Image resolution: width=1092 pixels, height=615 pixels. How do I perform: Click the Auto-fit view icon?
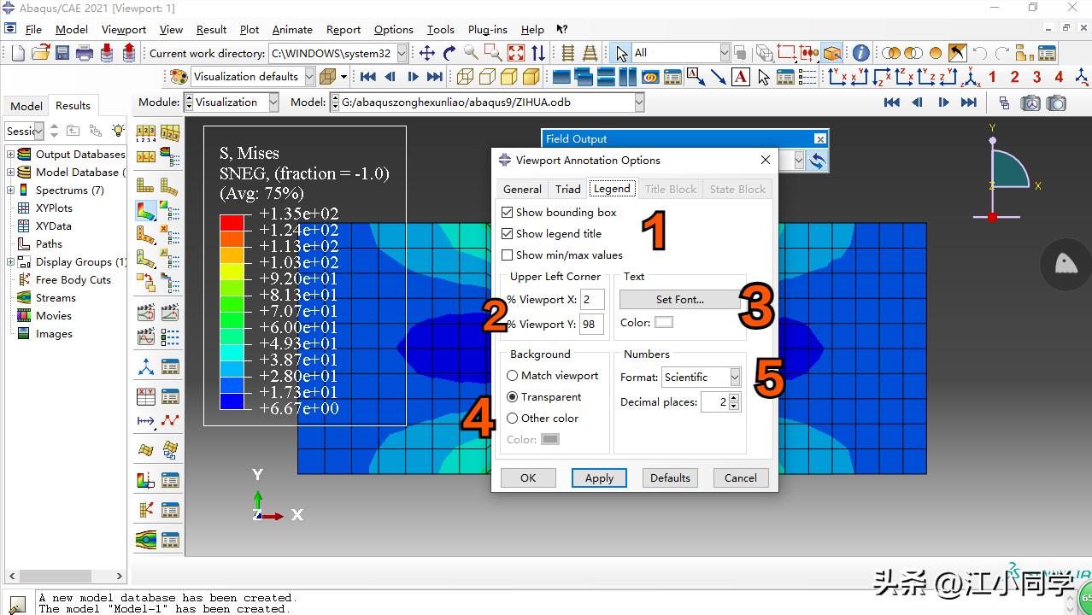[516, 53]
